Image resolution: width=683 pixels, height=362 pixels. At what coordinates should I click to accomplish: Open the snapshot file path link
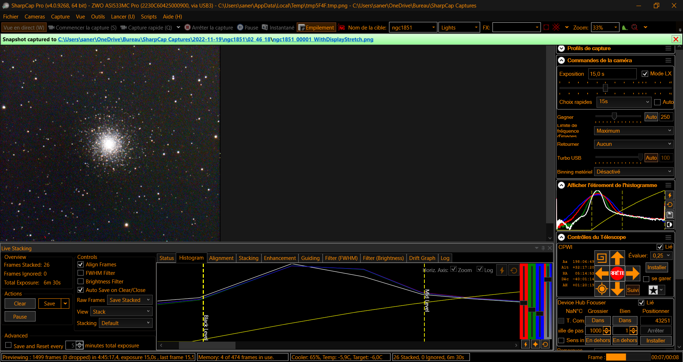click(x=216, y=39)
